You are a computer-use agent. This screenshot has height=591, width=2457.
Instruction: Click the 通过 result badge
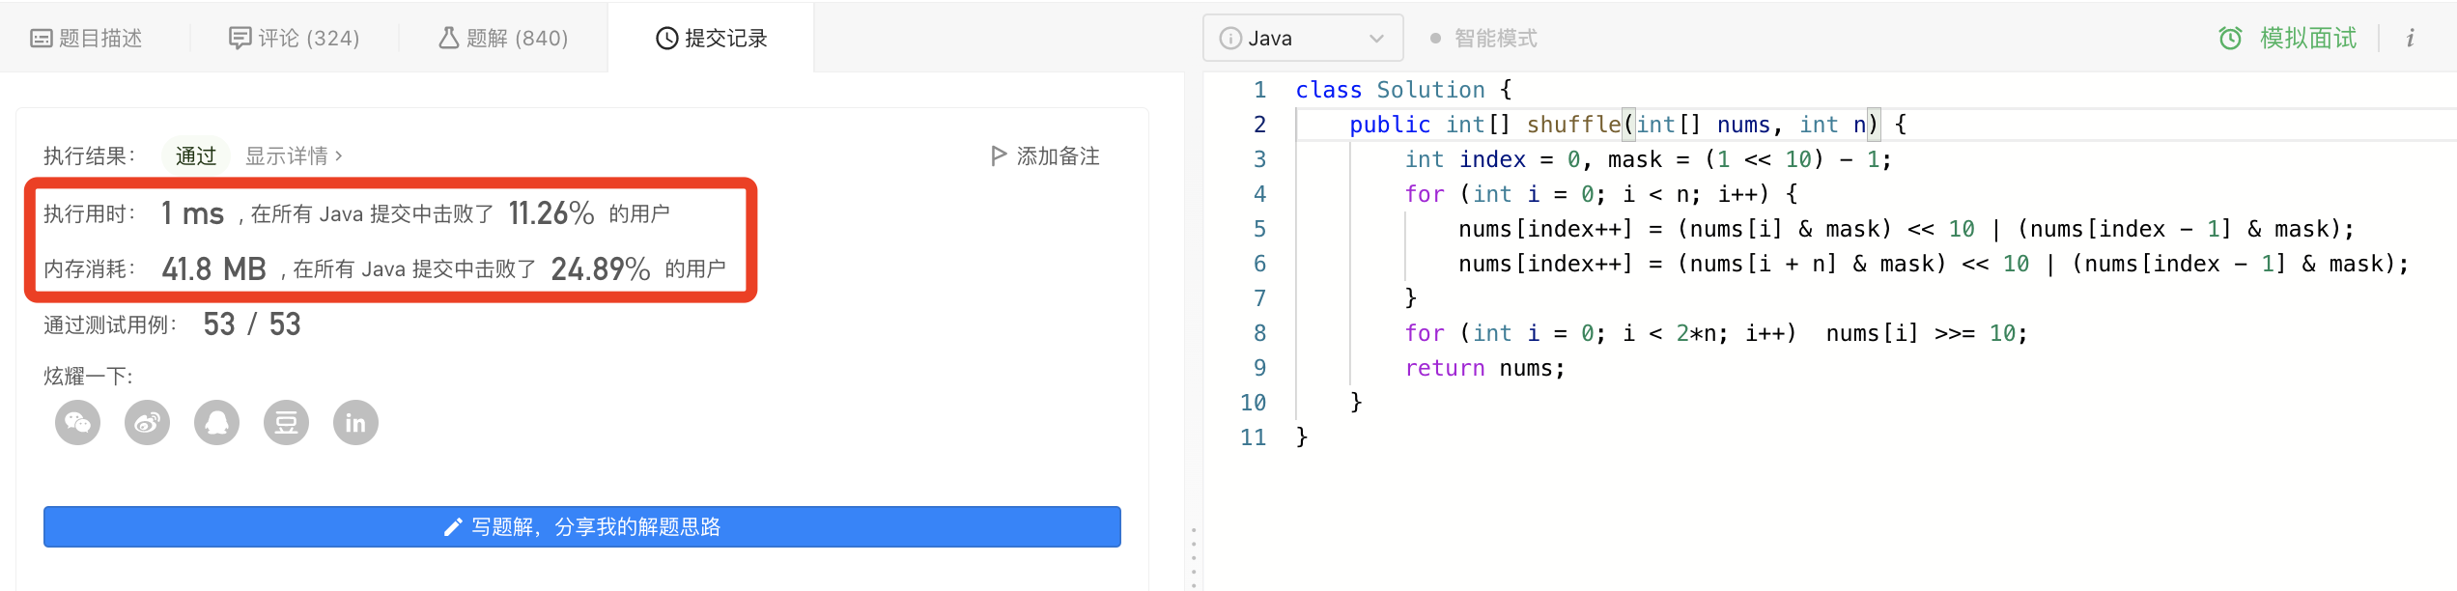click(196, 155)
